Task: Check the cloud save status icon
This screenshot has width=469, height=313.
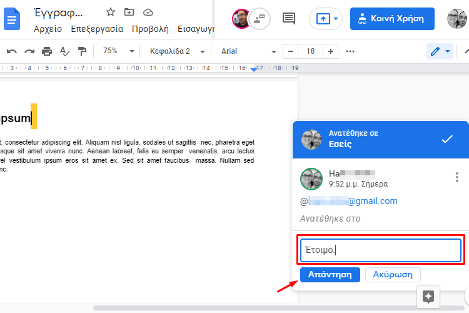Action: pyautogui.click(x=148, y=13)
